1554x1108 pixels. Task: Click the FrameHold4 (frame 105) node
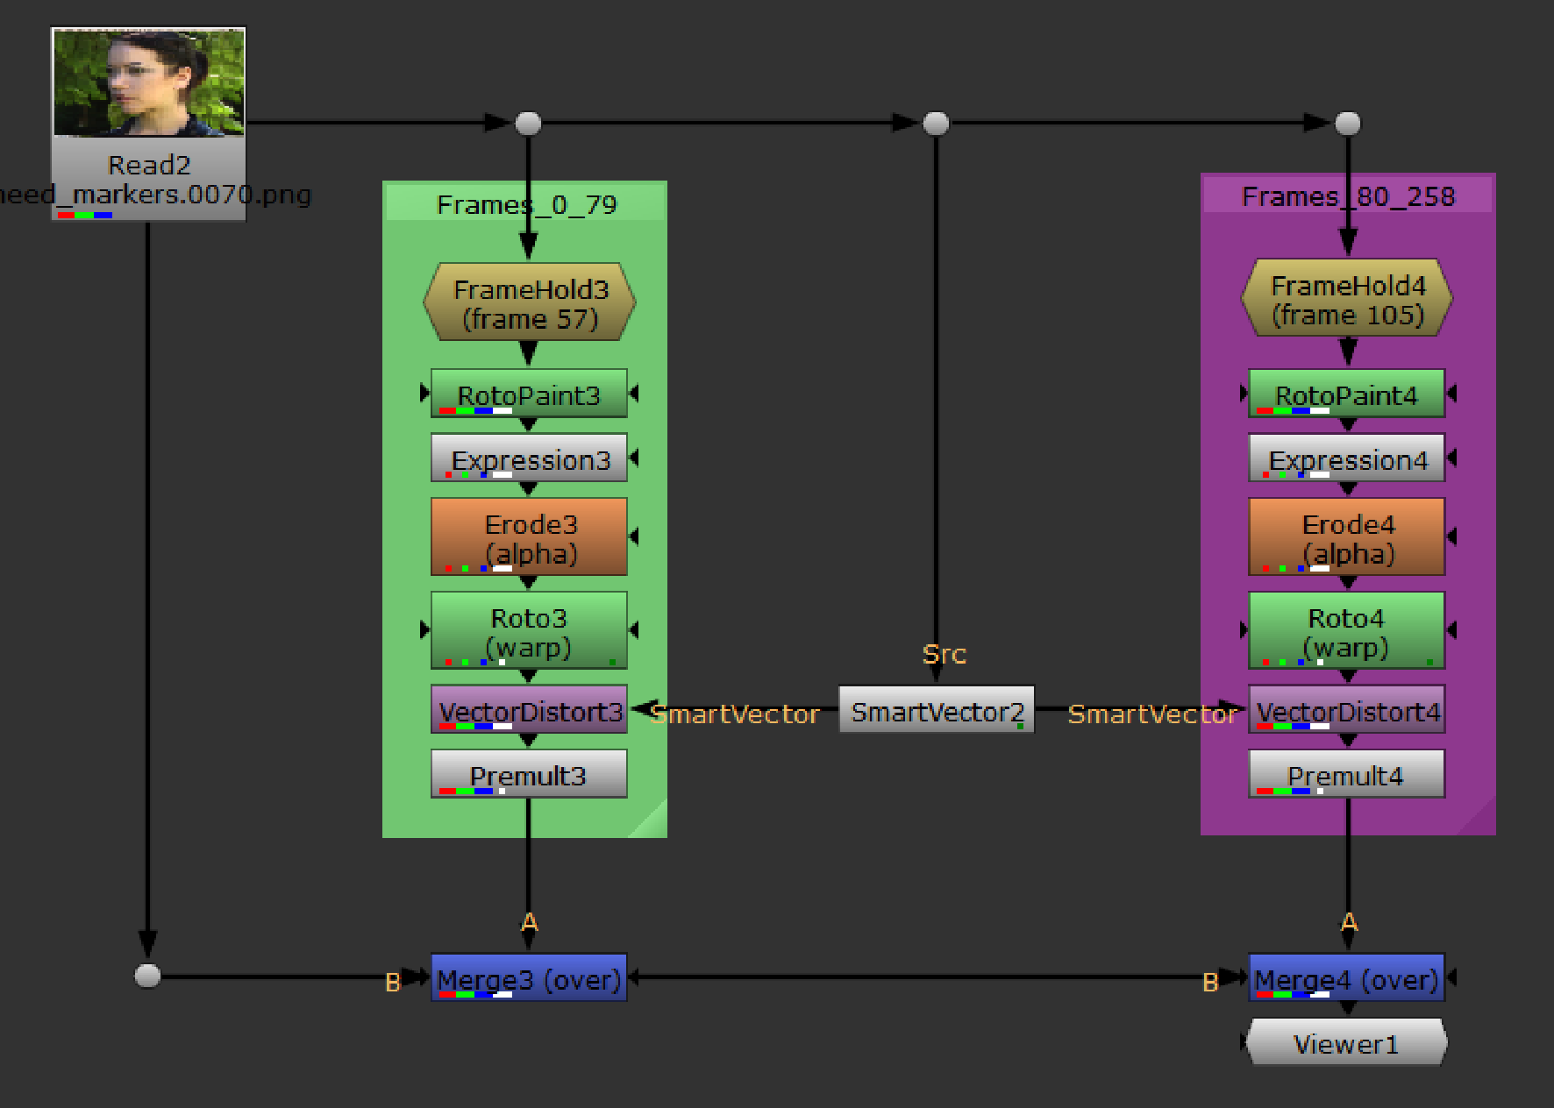click(1347, 299)
